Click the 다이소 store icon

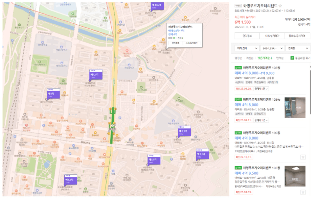pos(120,30)
